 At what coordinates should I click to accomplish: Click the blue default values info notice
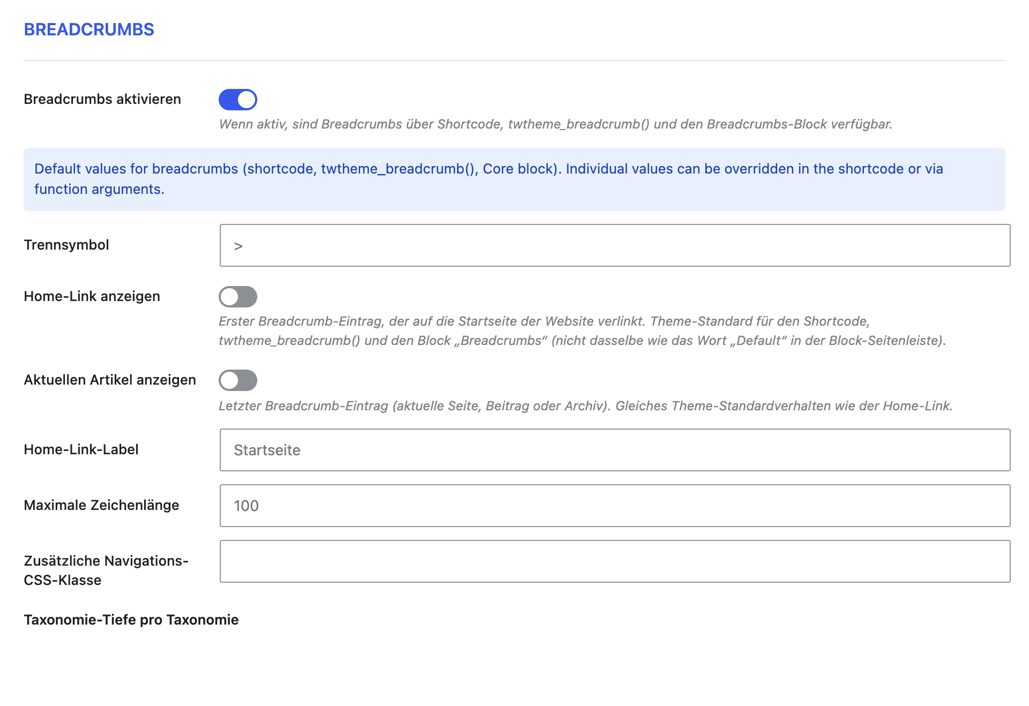point(514,179)
